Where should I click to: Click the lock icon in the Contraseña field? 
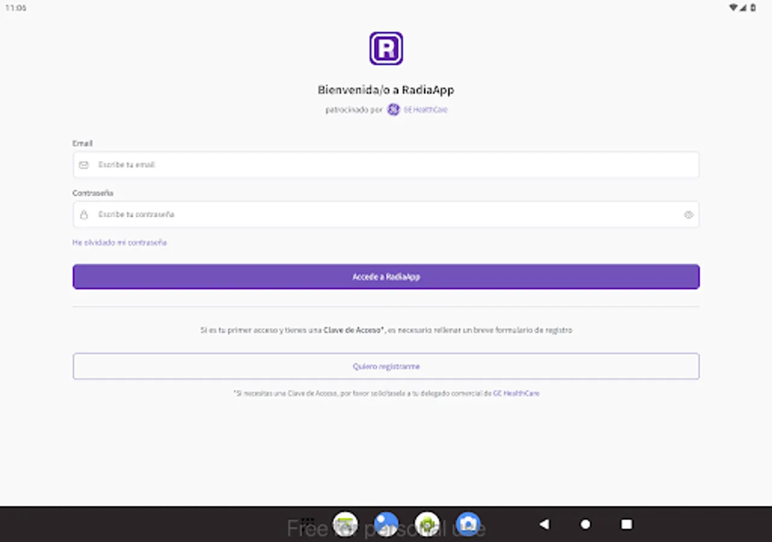coord(84,214)
